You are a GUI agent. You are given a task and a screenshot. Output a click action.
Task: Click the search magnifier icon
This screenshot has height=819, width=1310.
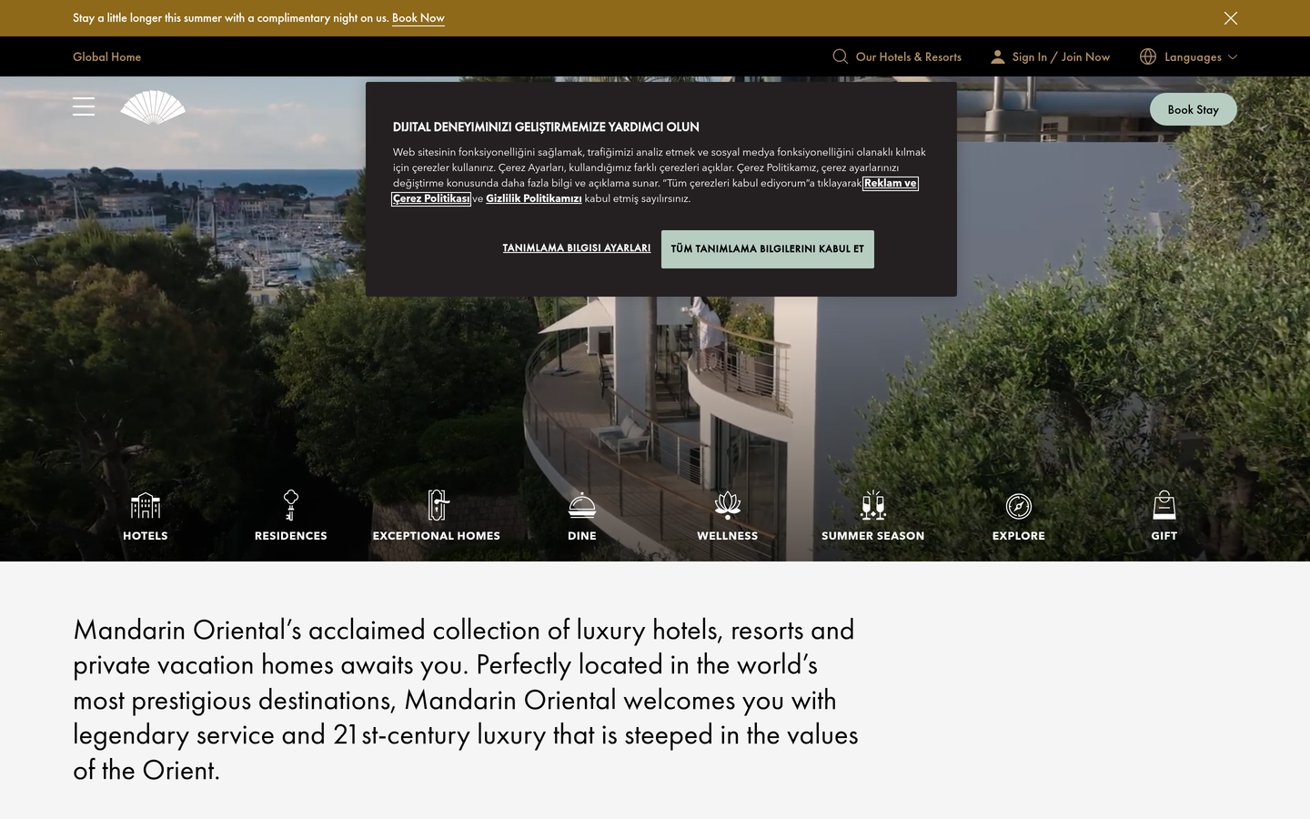(840, 56)
